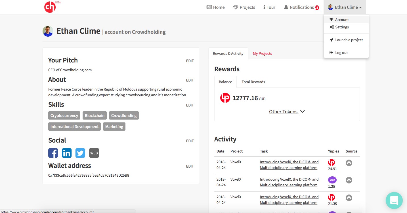
Task: Select the Total Rewards tab
Action: (253, 82)
